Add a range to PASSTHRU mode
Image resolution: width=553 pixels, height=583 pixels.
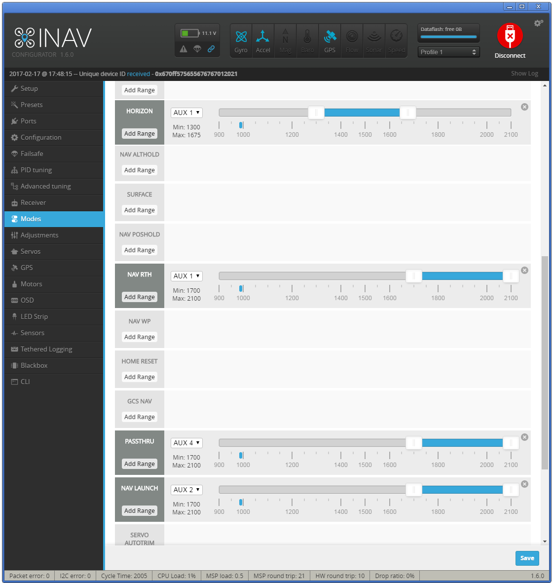(140, 464)
